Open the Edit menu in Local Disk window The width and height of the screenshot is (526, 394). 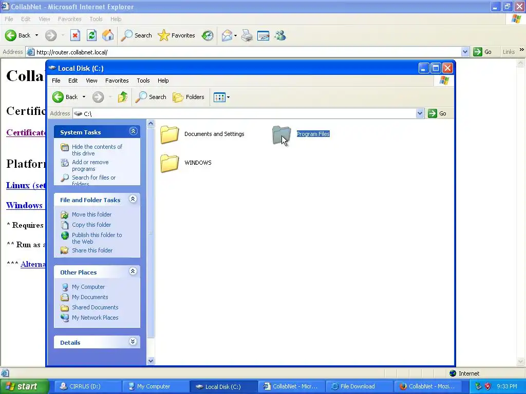click(x=73, y=81)
